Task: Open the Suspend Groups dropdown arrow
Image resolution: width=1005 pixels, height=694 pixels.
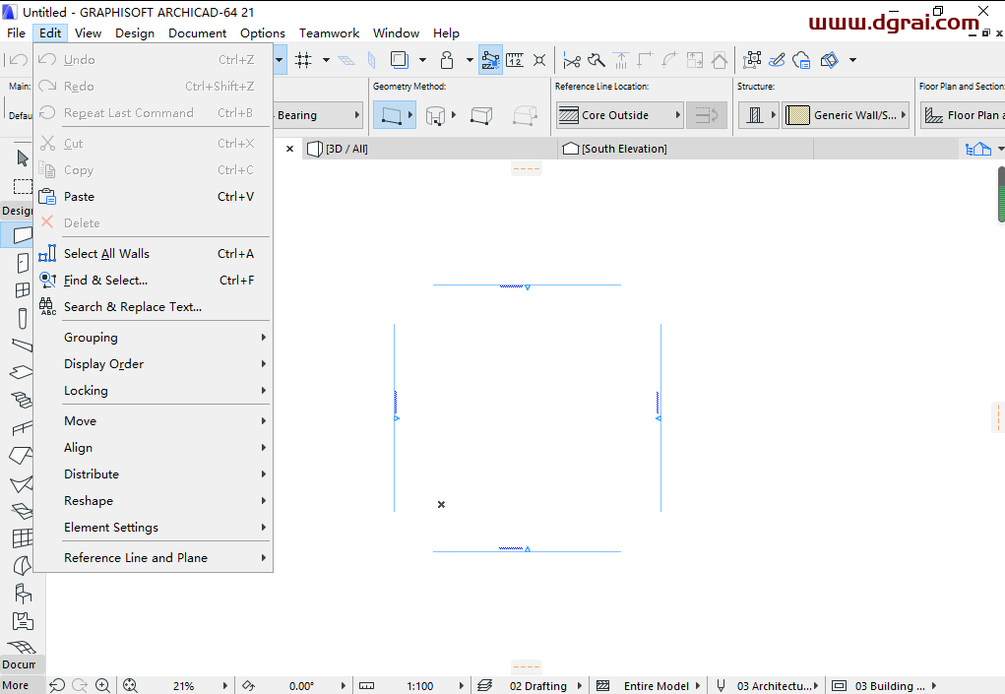Action: [x=470, y=60]
